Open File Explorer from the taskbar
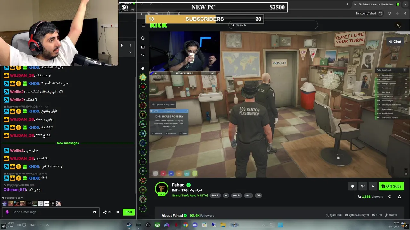 (223, 225)
